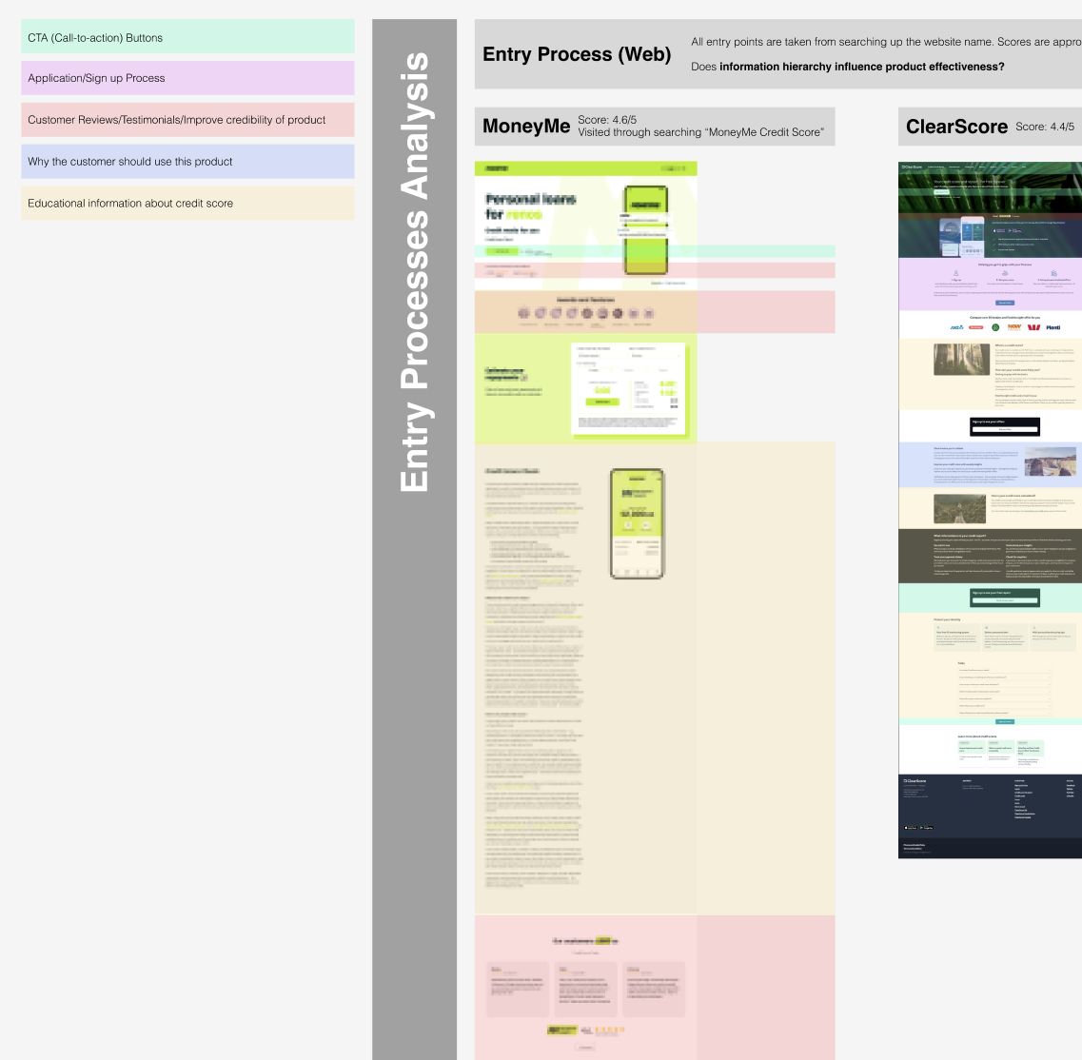The height and width of the screenshot is (1060, 1082).
Task: Click 'Educational information about credit score' legend label
Action: pyautogui.click(x=130, y=204)
